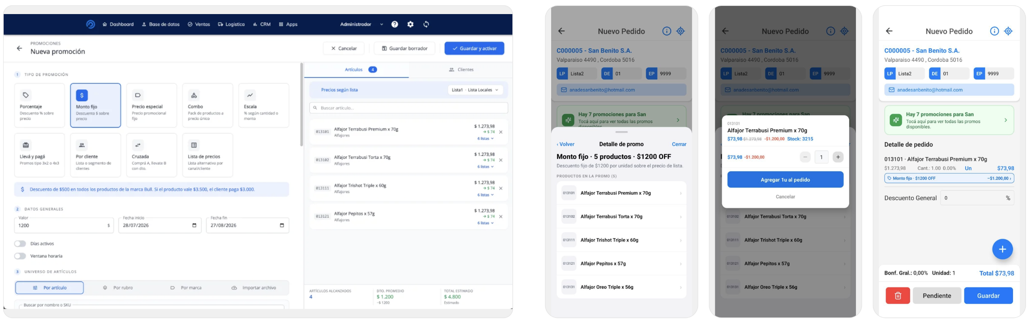
Task: Toggle the Días activos switch
Action: tap(20, 244)
